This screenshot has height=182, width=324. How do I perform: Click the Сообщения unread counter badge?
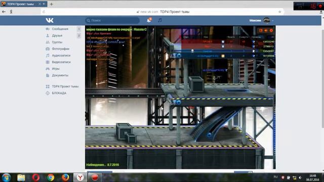pyautogui.click(x=79, y=29)
